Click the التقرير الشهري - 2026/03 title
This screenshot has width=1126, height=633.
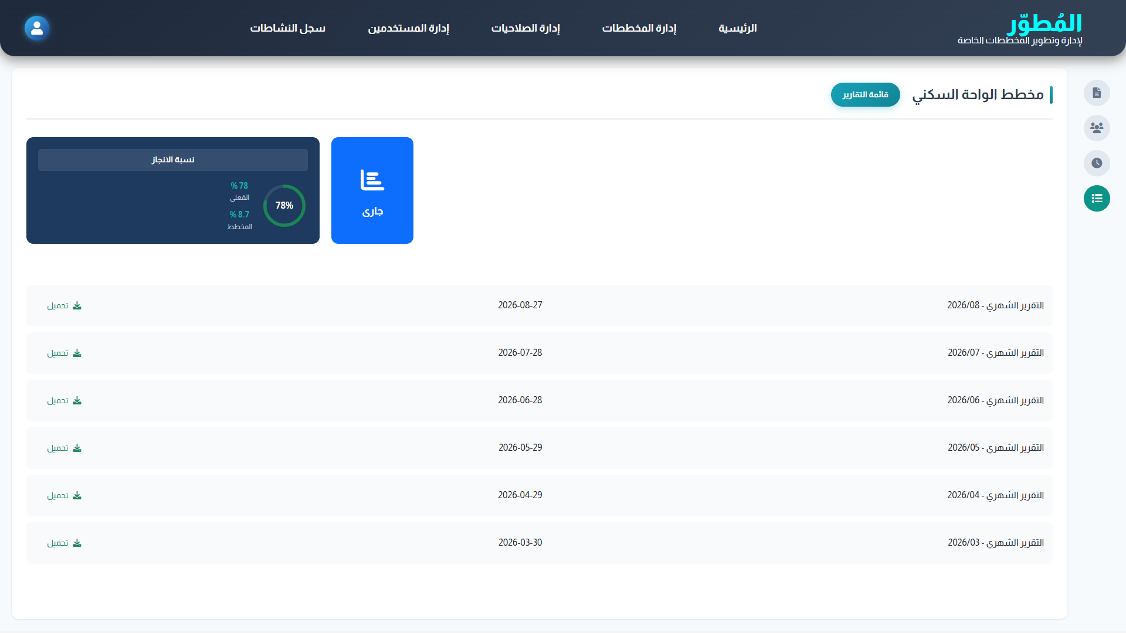coord(996,543)
